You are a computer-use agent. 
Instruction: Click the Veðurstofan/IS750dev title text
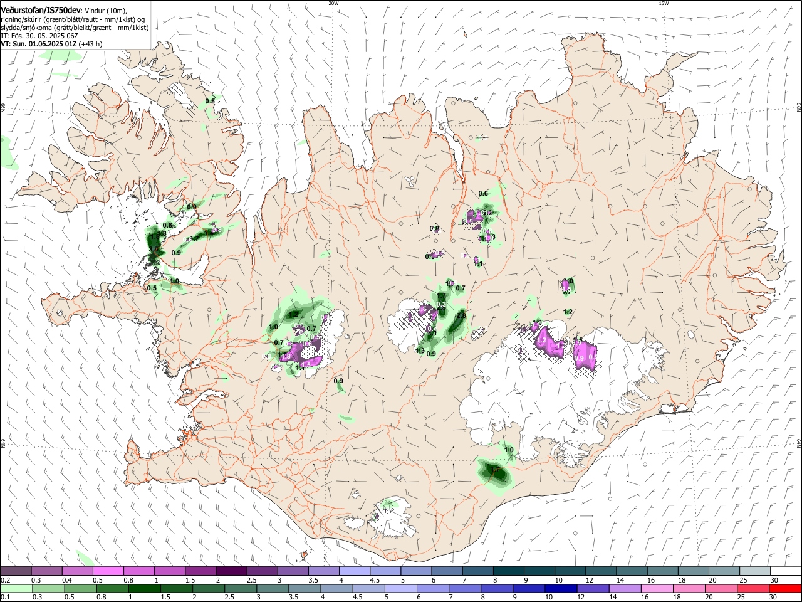pyautogui.click(x=41, y=10)
